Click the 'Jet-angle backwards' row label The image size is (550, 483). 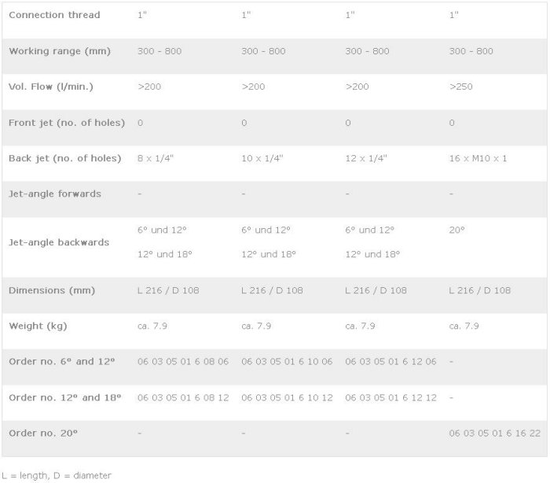coord(59,242)
